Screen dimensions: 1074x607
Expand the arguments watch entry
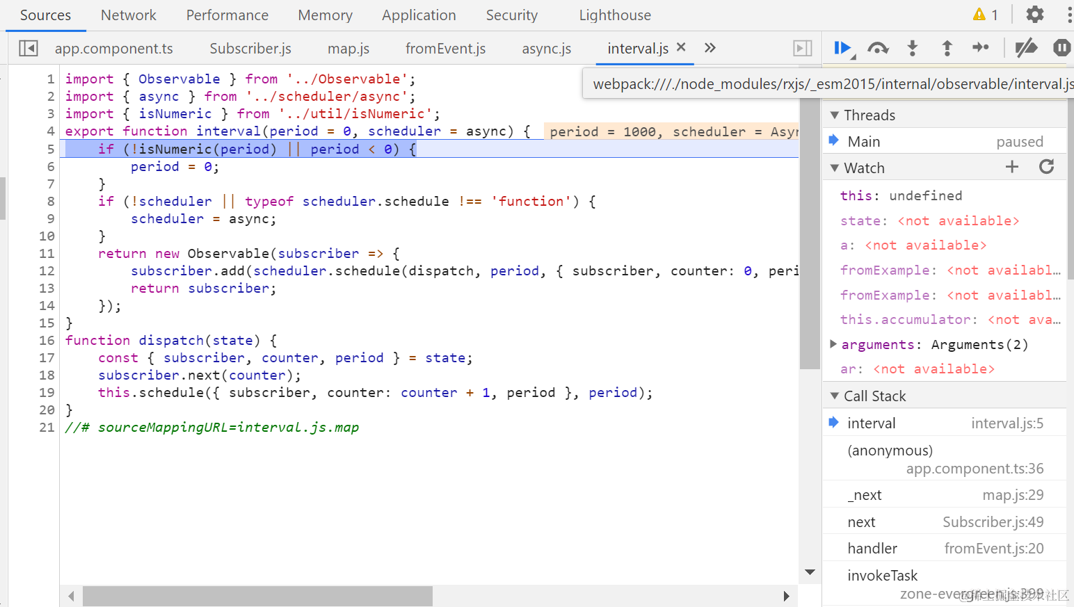[x=833, y=344]
